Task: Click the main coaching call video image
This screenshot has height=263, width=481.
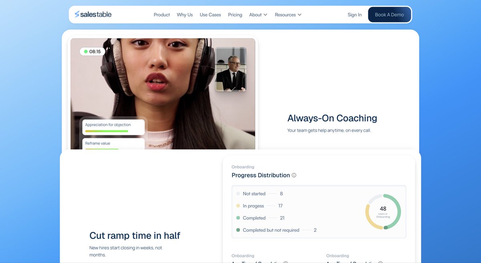Action: 163,94
